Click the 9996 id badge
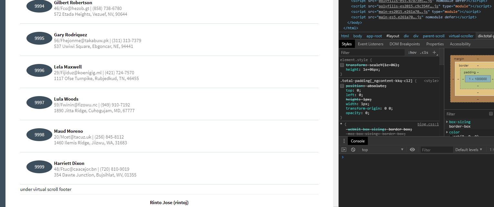494x207 pixels. (x=39, y=70)
